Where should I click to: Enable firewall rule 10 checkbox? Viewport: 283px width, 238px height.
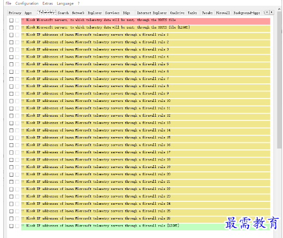click(11, 101)
